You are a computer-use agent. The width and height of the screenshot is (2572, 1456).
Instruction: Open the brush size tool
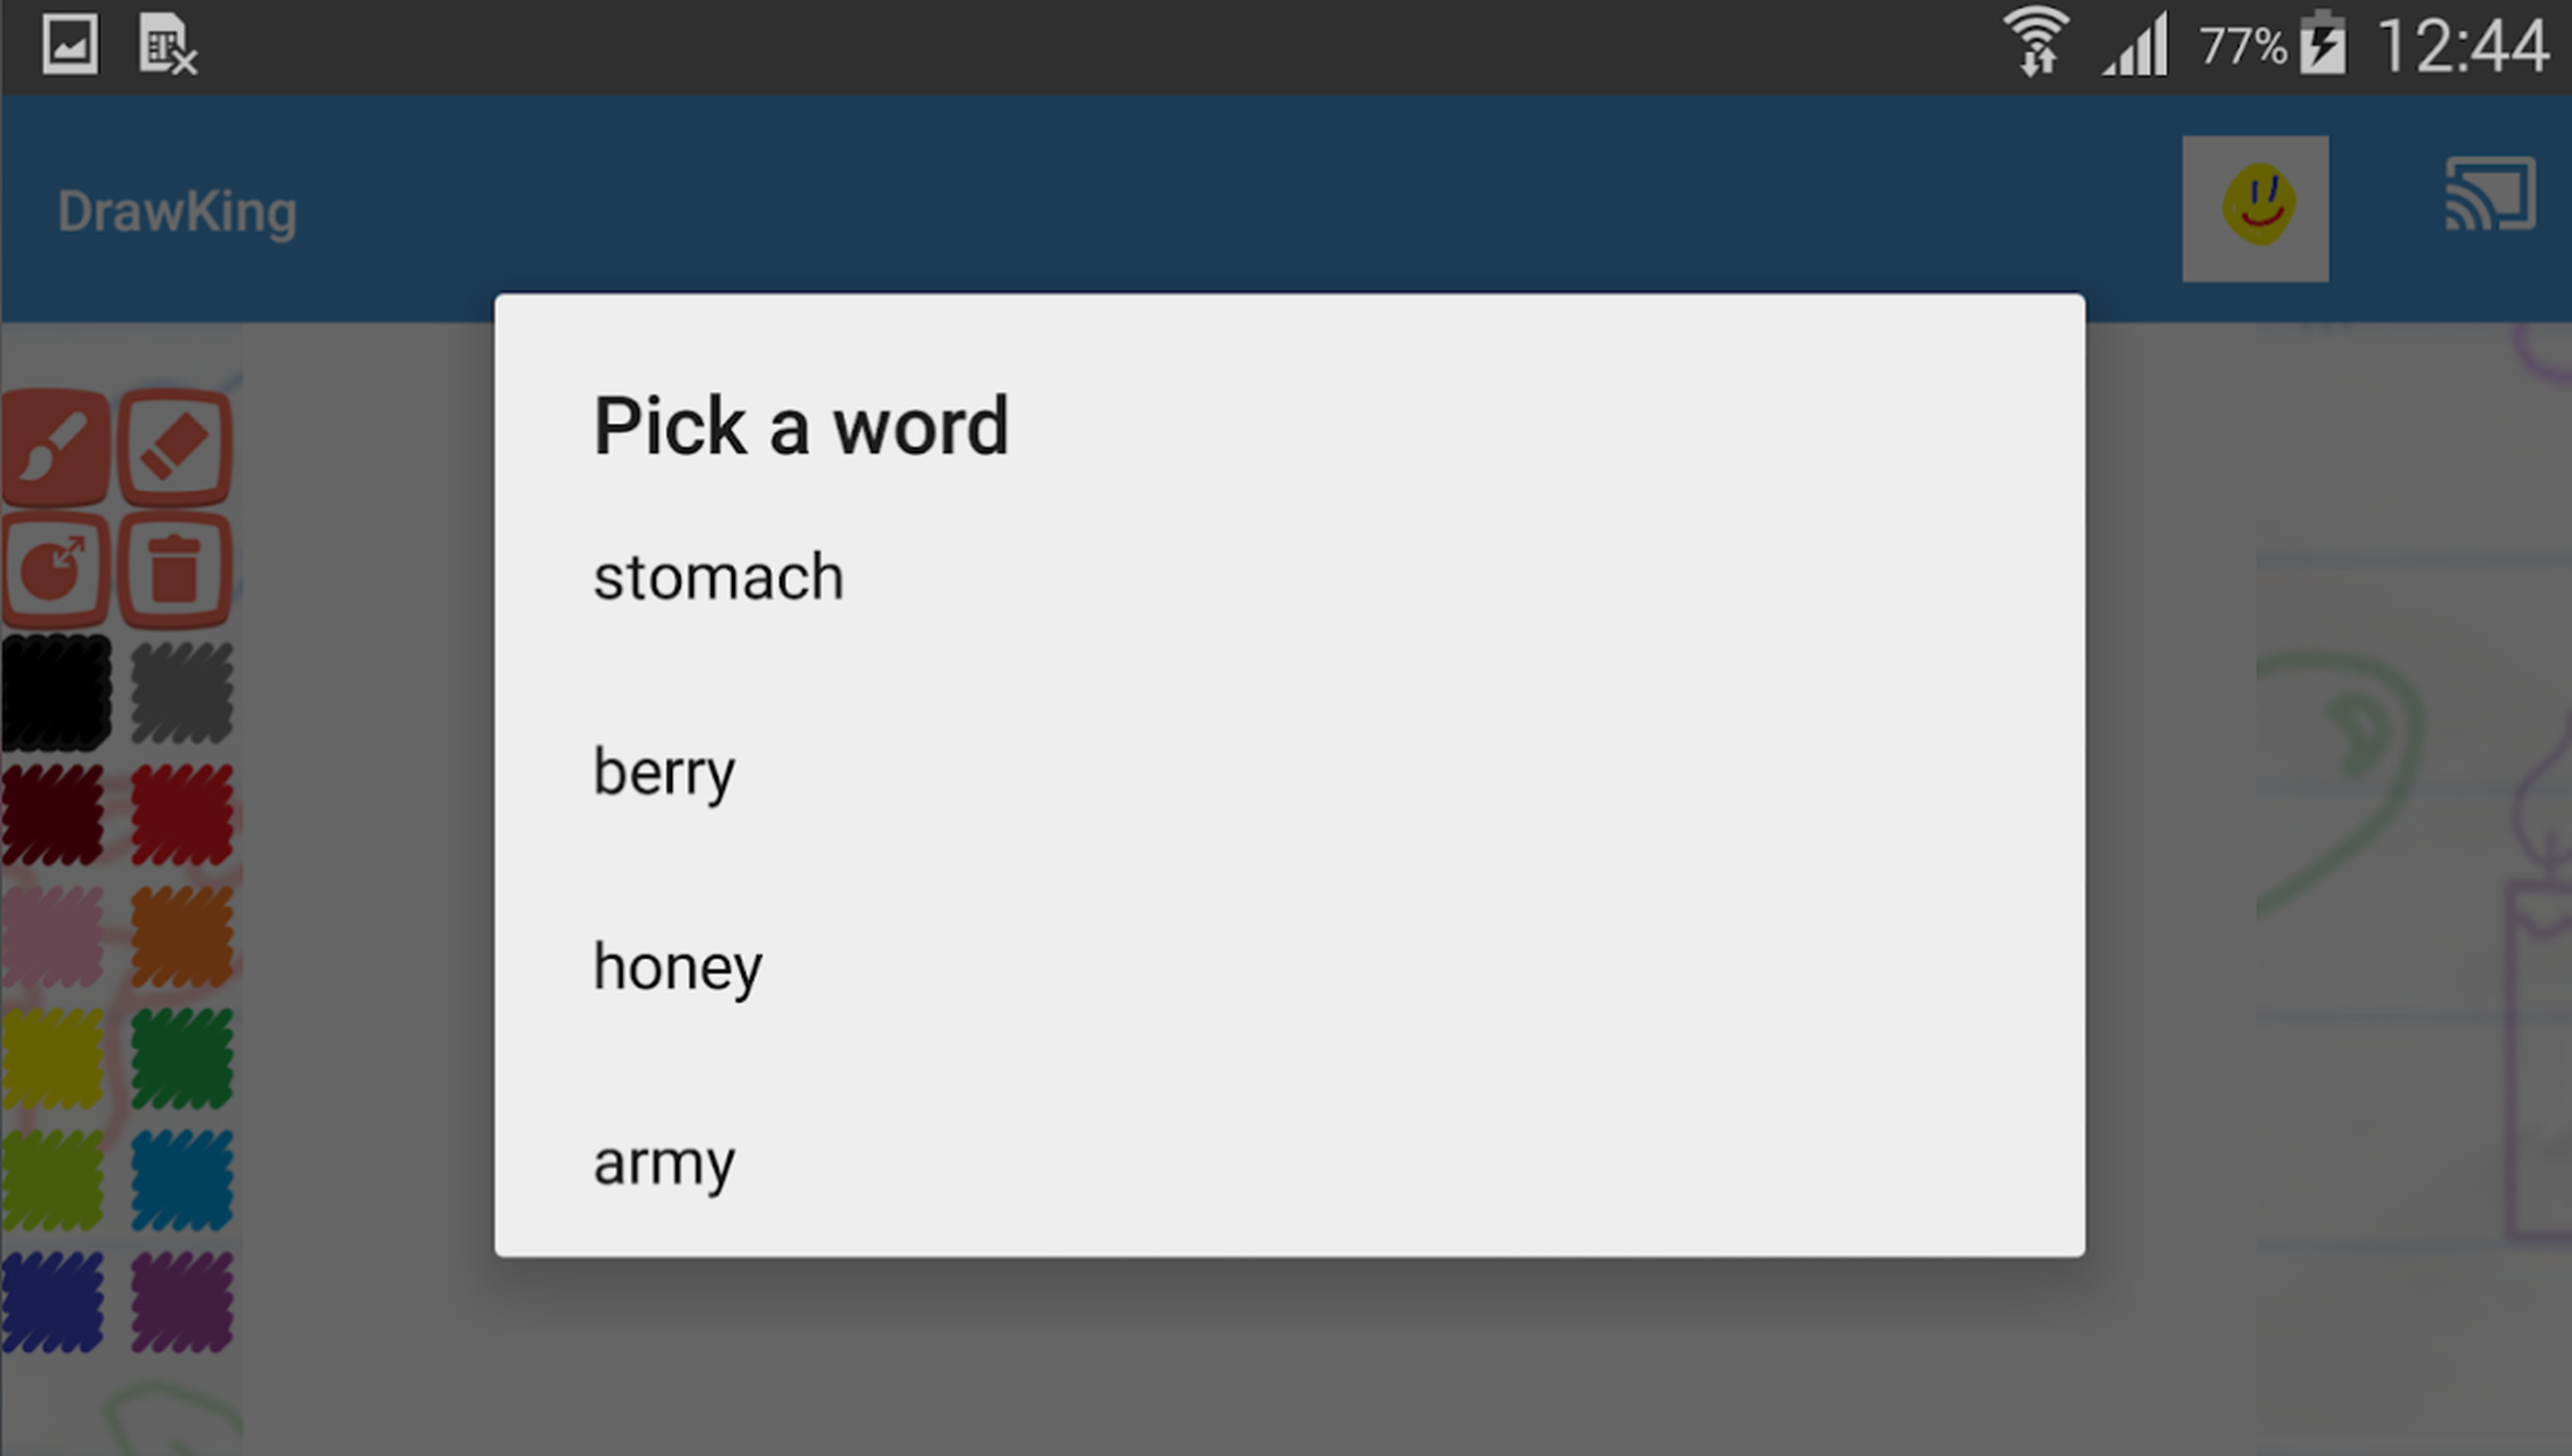[55, 570]
